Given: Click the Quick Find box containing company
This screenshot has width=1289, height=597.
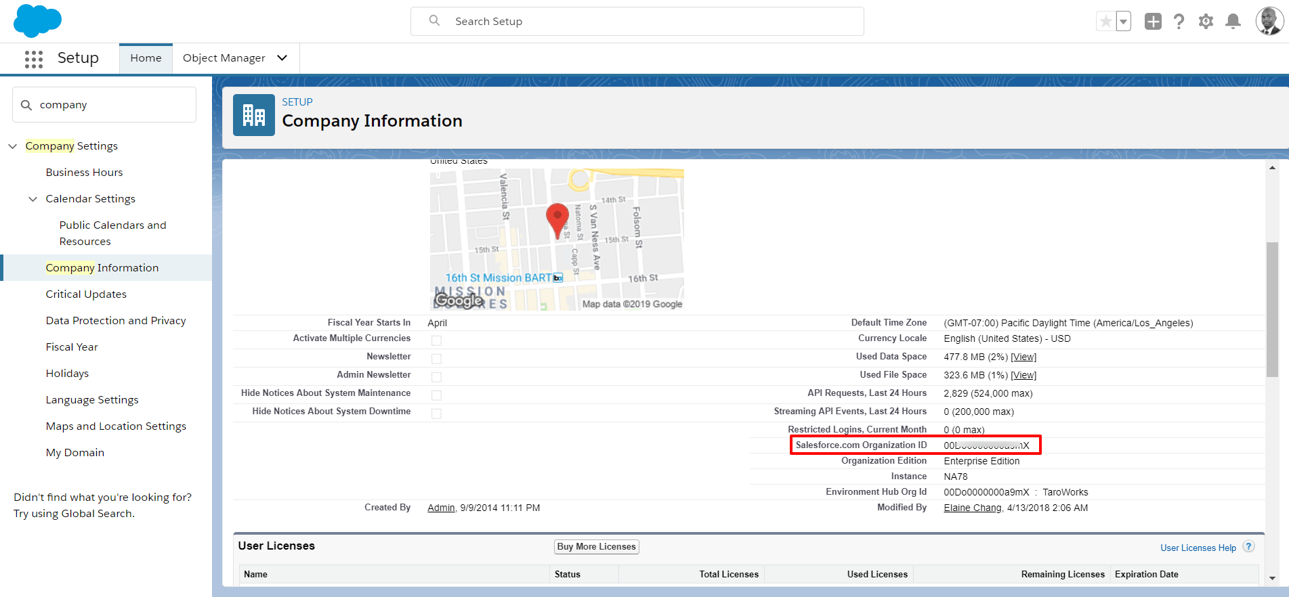Looking at the screenshot, I should [104, 105].
